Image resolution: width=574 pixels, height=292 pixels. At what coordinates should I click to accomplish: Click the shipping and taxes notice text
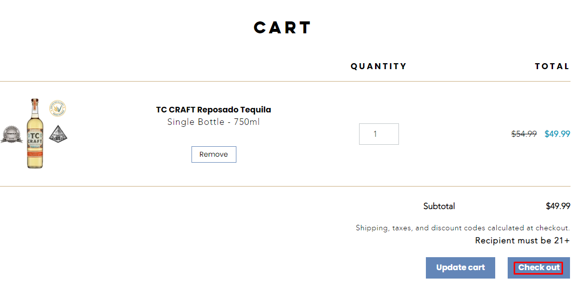(x=462, y=228)
